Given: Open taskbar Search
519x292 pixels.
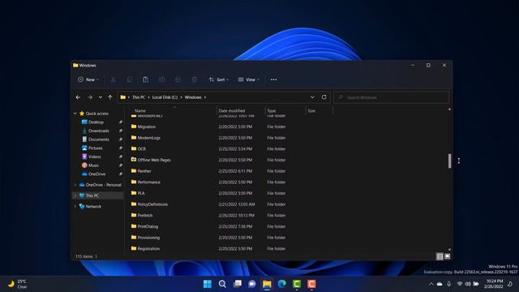Looking at the screenshot, I should coord(222,284).
